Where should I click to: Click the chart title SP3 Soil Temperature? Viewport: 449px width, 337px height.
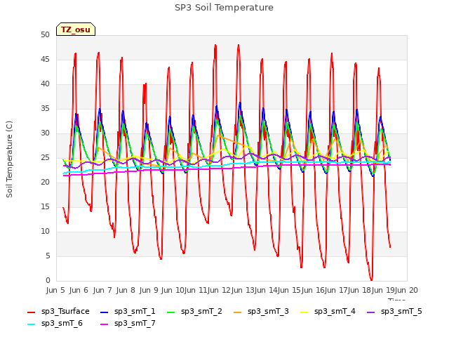pyautogui.click(x=224, y=8)
